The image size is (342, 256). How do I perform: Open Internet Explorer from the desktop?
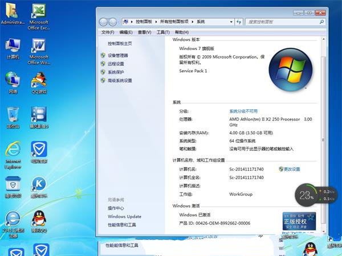coord(13,155)
